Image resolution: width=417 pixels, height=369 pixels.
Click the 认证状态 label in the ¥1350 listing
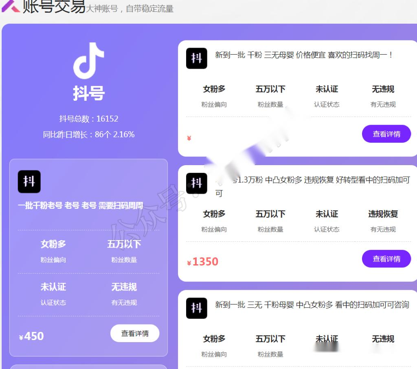(327, 229)
